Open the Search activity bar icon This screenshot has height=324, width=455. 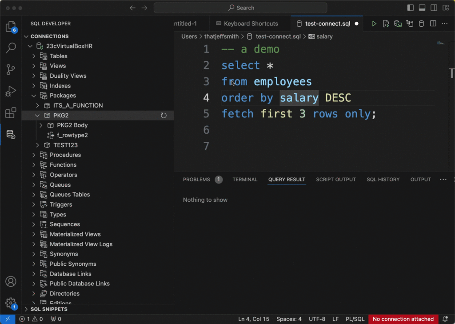click(x=11, y=48)
